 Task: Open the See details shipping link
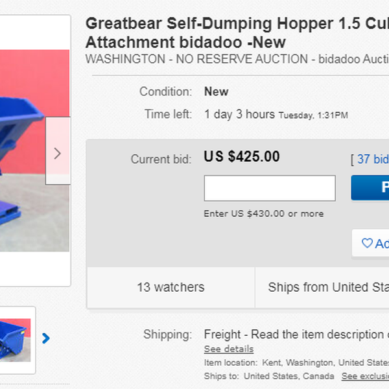[229, 349]
